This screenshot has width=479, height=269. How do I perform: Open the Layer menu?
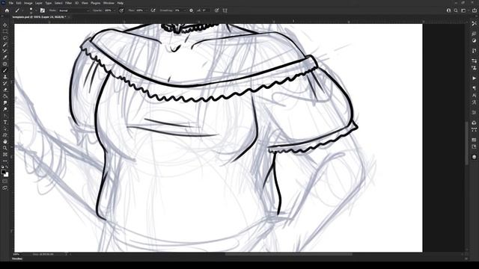click(39, 3)
